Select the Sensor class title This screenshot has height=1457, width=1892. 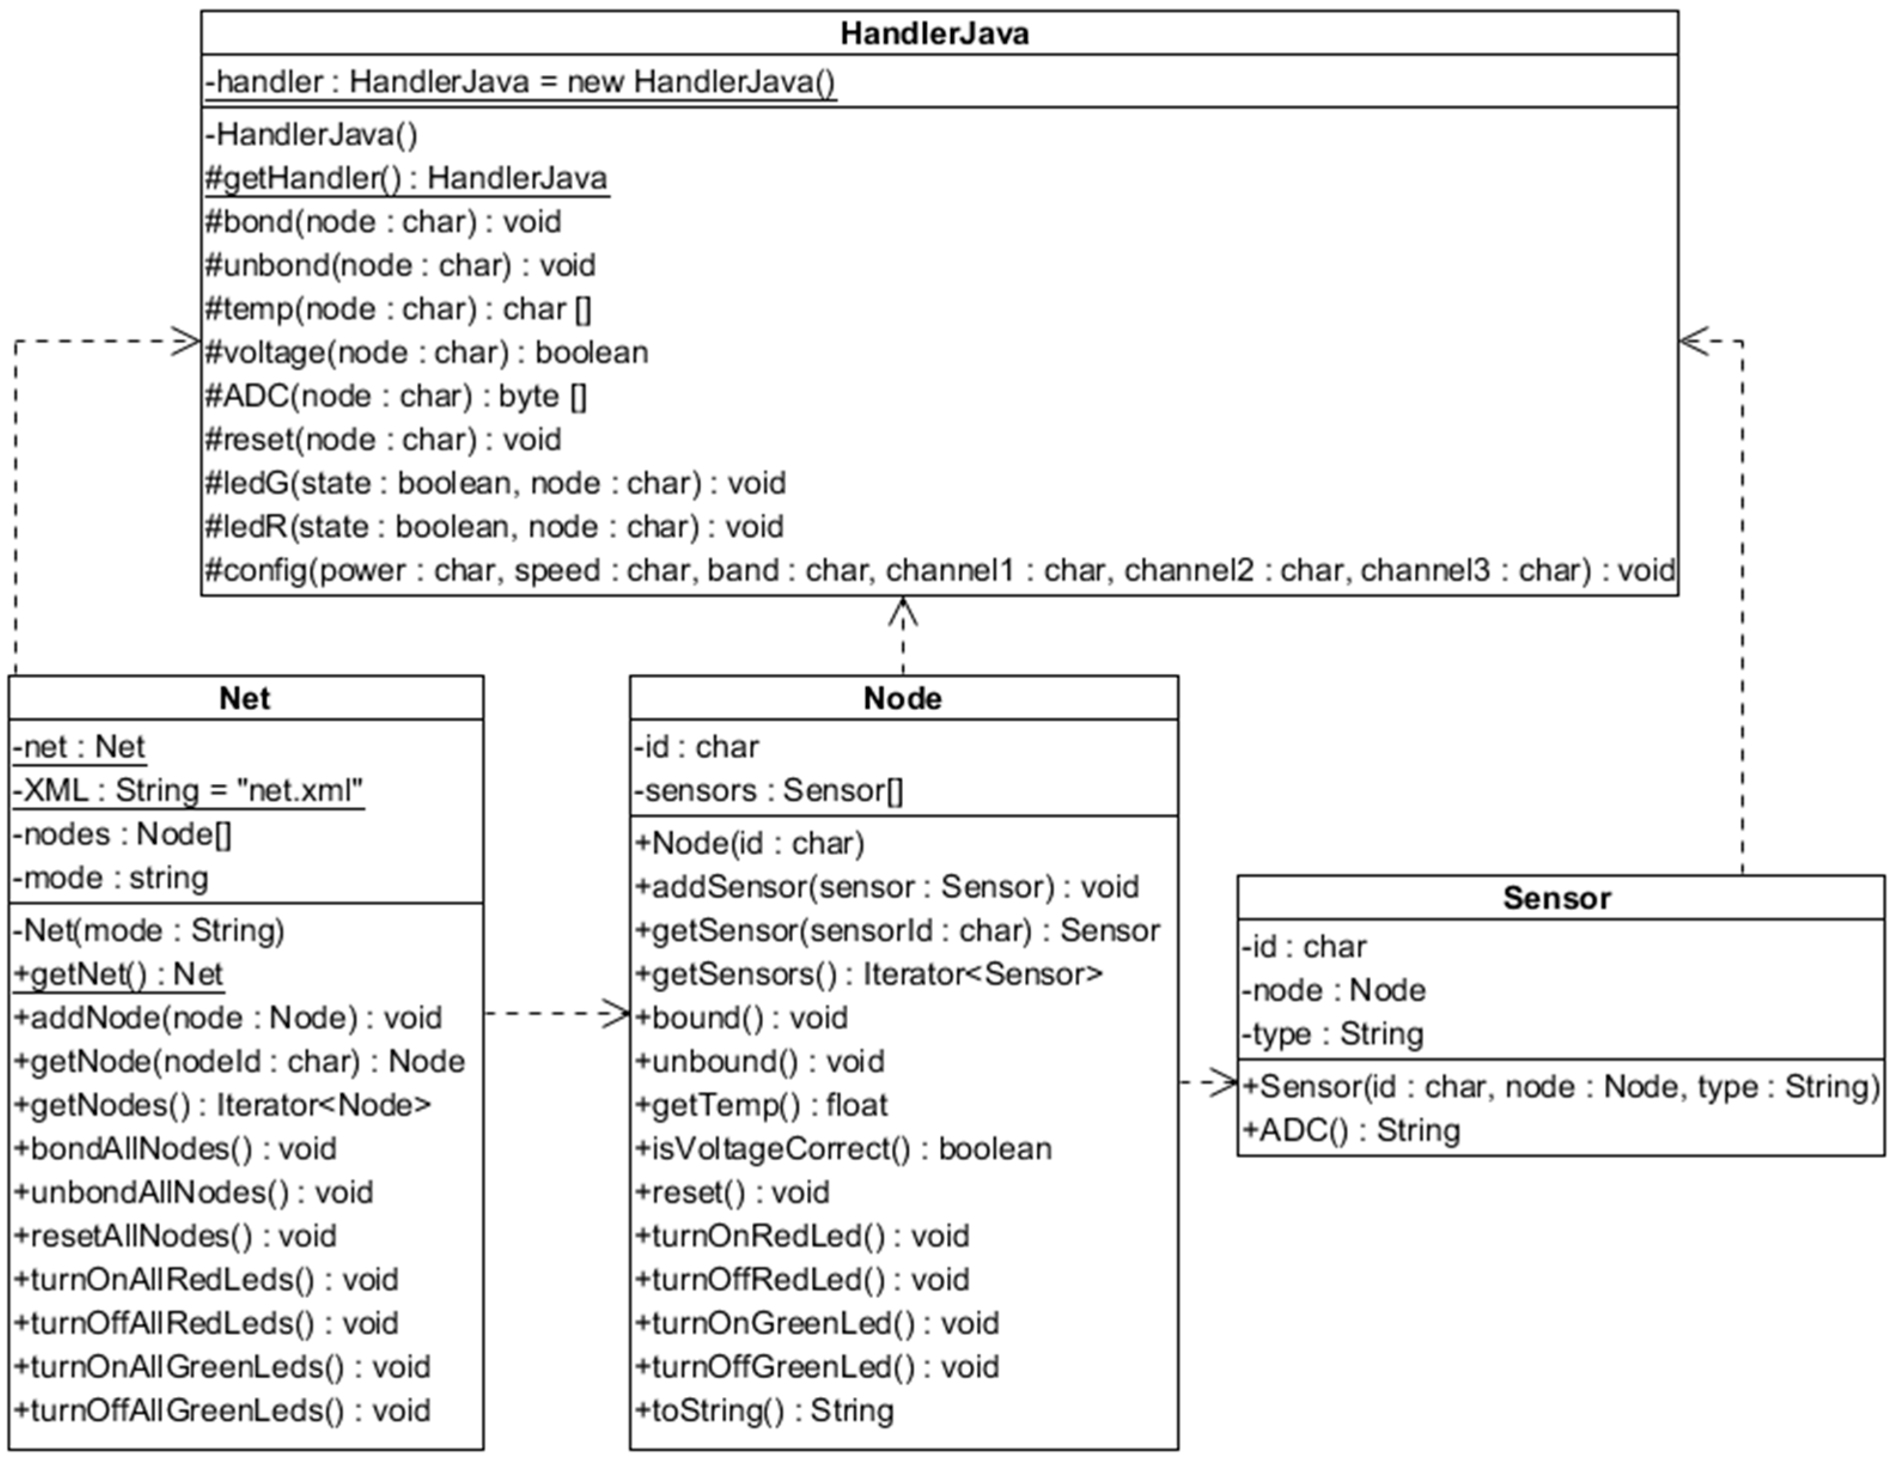1557,898
